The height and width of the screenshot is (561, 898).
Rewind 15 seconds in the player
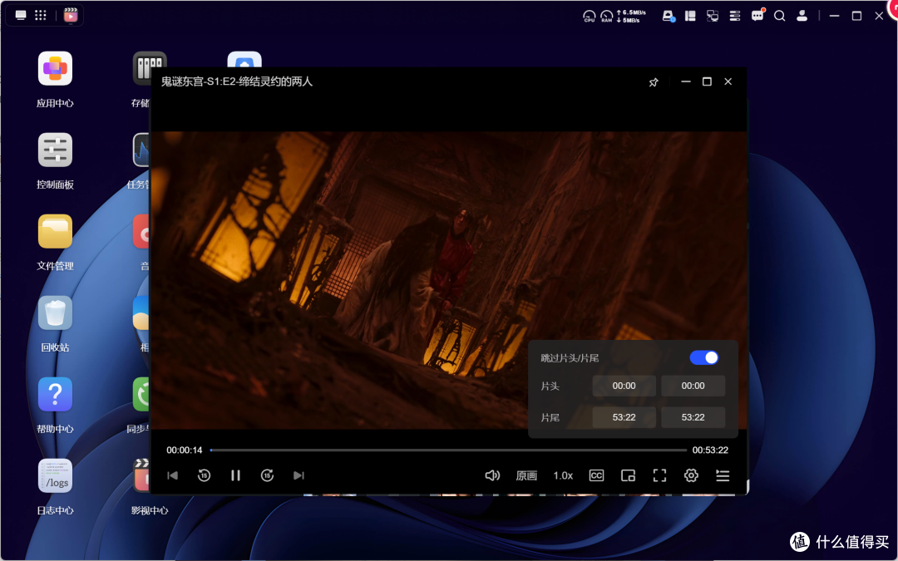click(x=204, y=475)
